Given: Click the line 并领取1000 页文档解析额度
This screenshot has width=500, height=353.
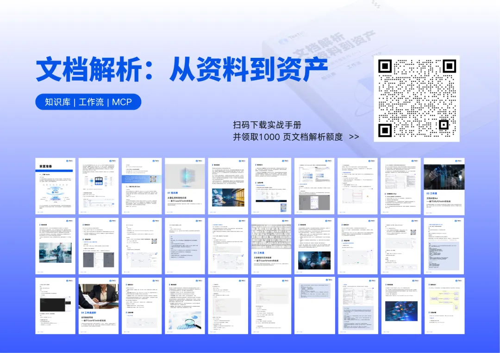Looking at the screenshot, I should point(287,137).
